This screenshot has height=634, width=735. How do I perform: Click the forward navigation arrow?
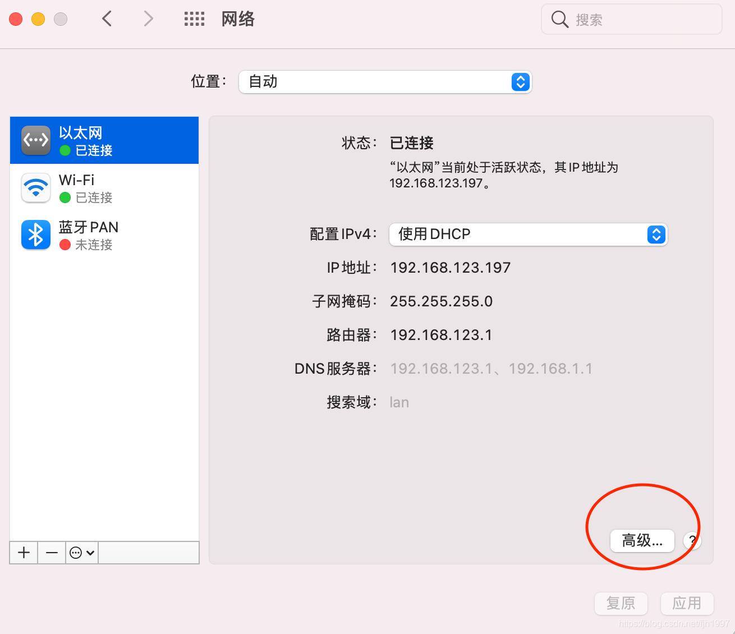click(x=148, y=19)
